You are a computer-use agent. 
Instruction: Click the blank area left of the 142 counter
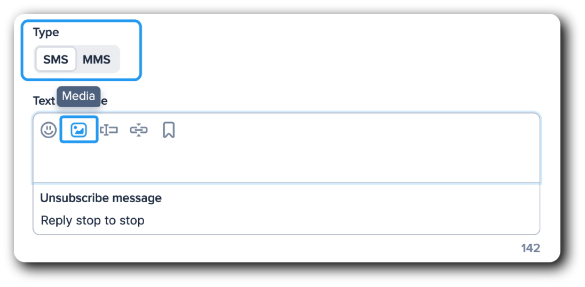(x=267, y=248)
